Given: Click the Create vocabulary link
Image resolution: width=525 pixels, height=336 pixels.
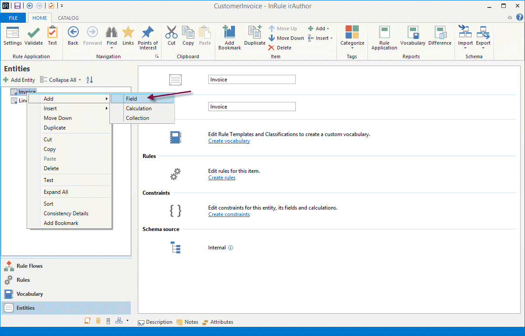Looking at the screenshot, I should pos(229,141).
